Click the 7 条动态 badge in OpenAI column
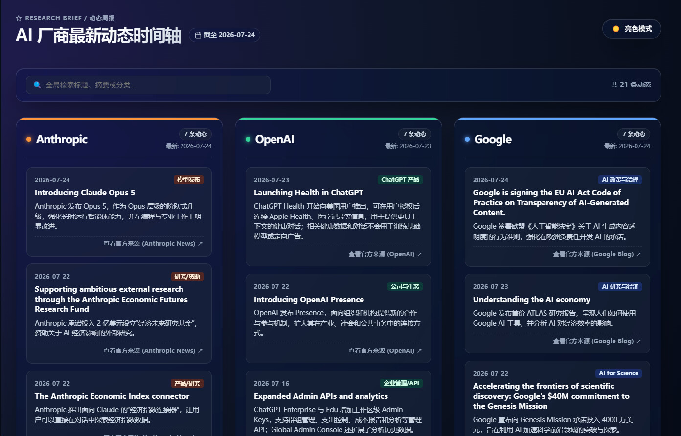681x436 pixels. [414, 134]
